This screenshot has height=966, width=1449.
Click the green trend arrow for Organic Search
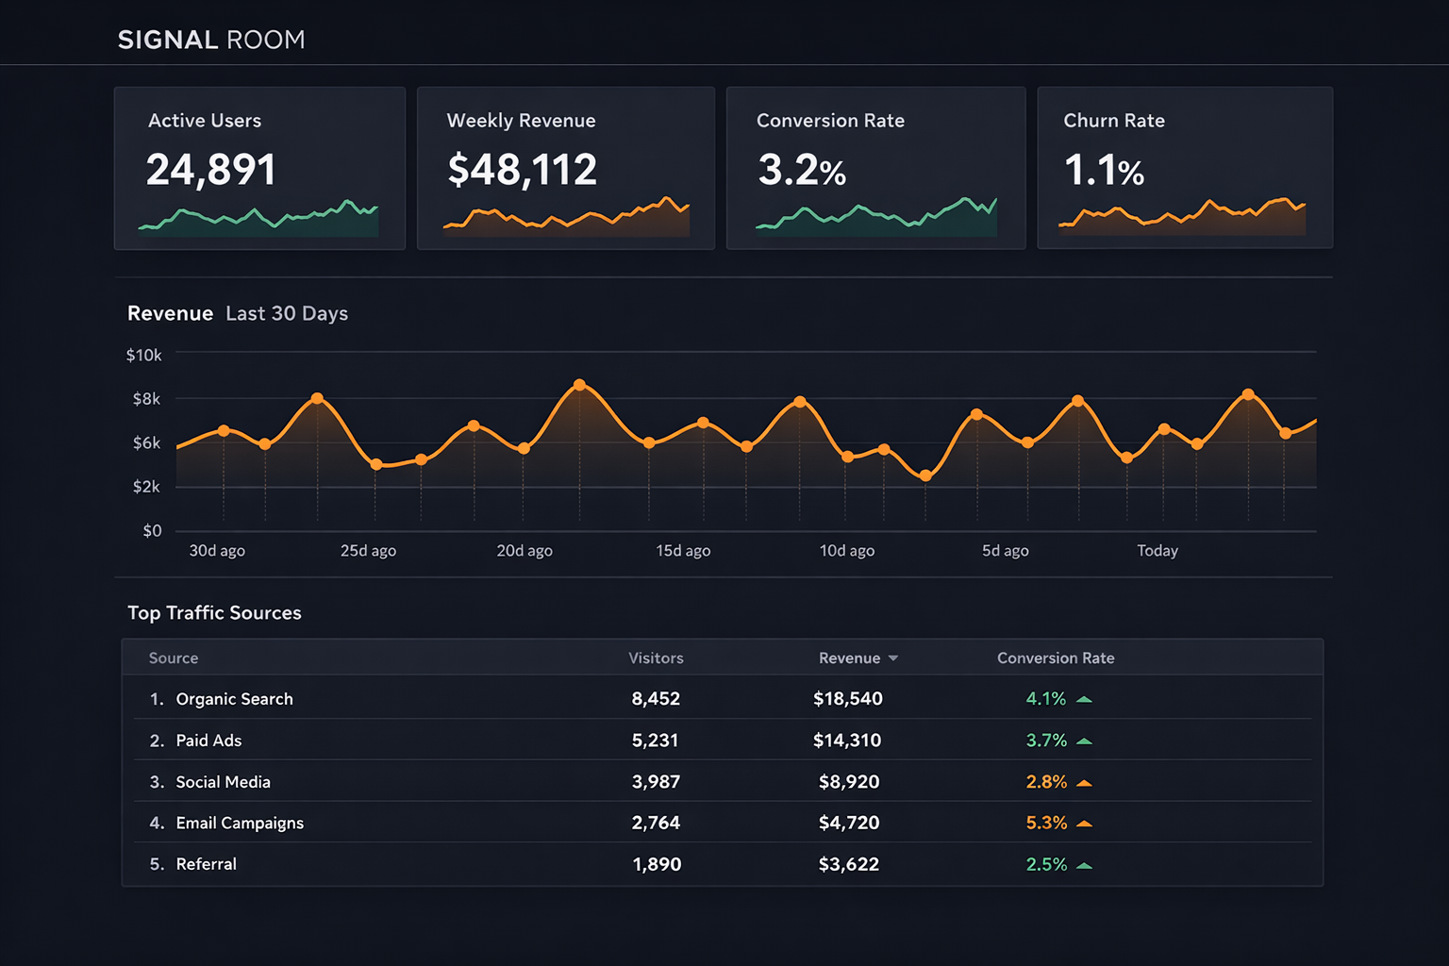coord(1084,700)
